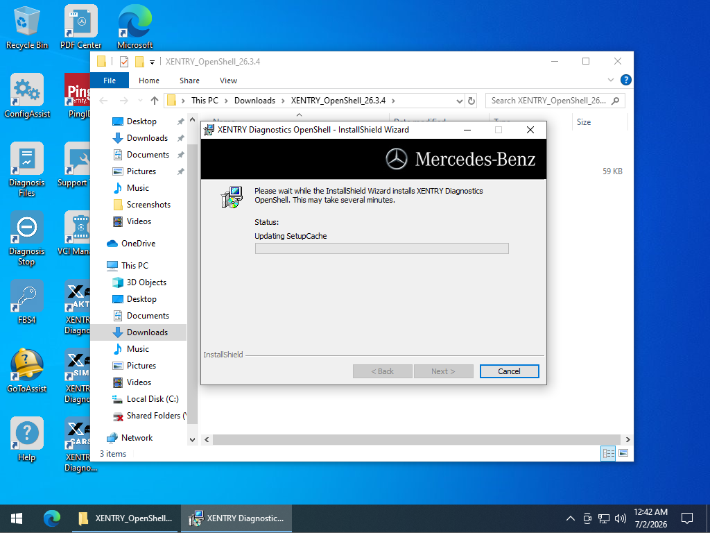
Task: Open the notification center icon
Action: tap(687, 518)
